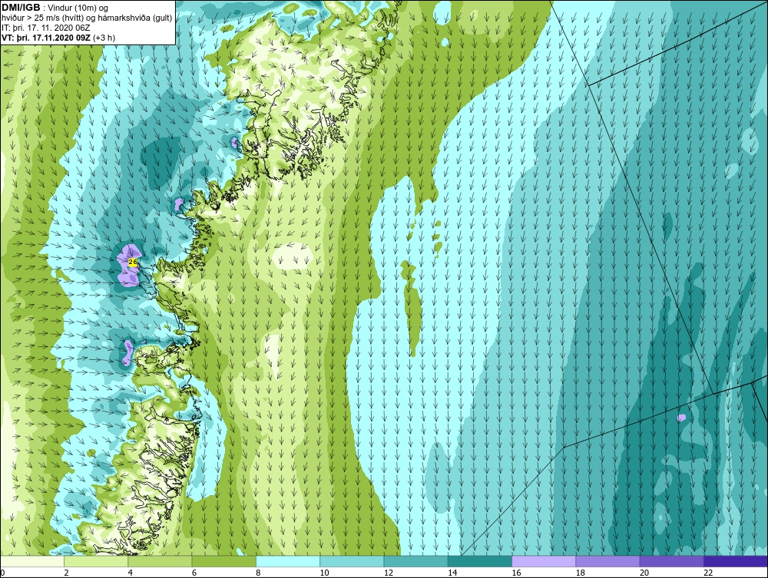Click the 18–20 m/s purple legend swatch
768x578 pixels.
click(607, 561)
